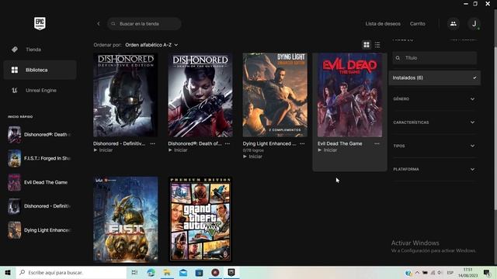
Task: Open Microsoft Store taskbar icon
Action: [199, 272]
